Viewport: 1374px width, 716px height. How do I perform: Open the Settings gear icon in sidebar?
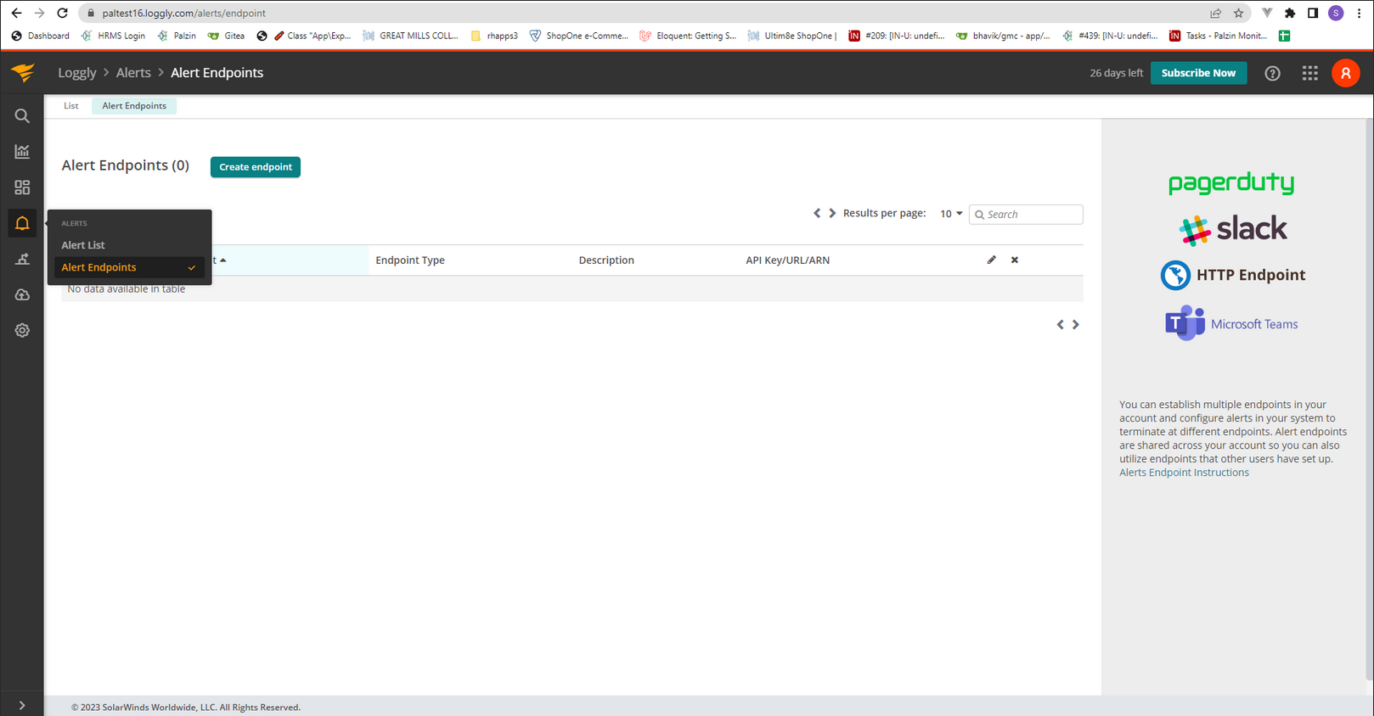tap(22, 330)
